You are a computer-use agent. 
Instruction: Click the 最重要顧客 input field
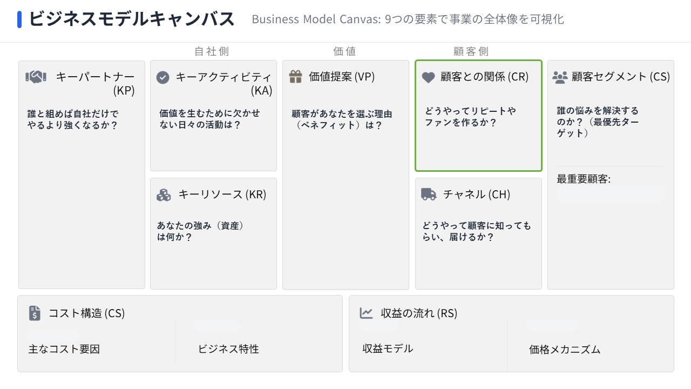click(611, 194)
